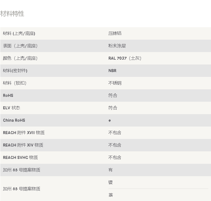Click 符合 in the ELV 状态 row
Image resolution: width=211 pixels, height=201 pixels.
pyautogui.click(x=113, y=108)
